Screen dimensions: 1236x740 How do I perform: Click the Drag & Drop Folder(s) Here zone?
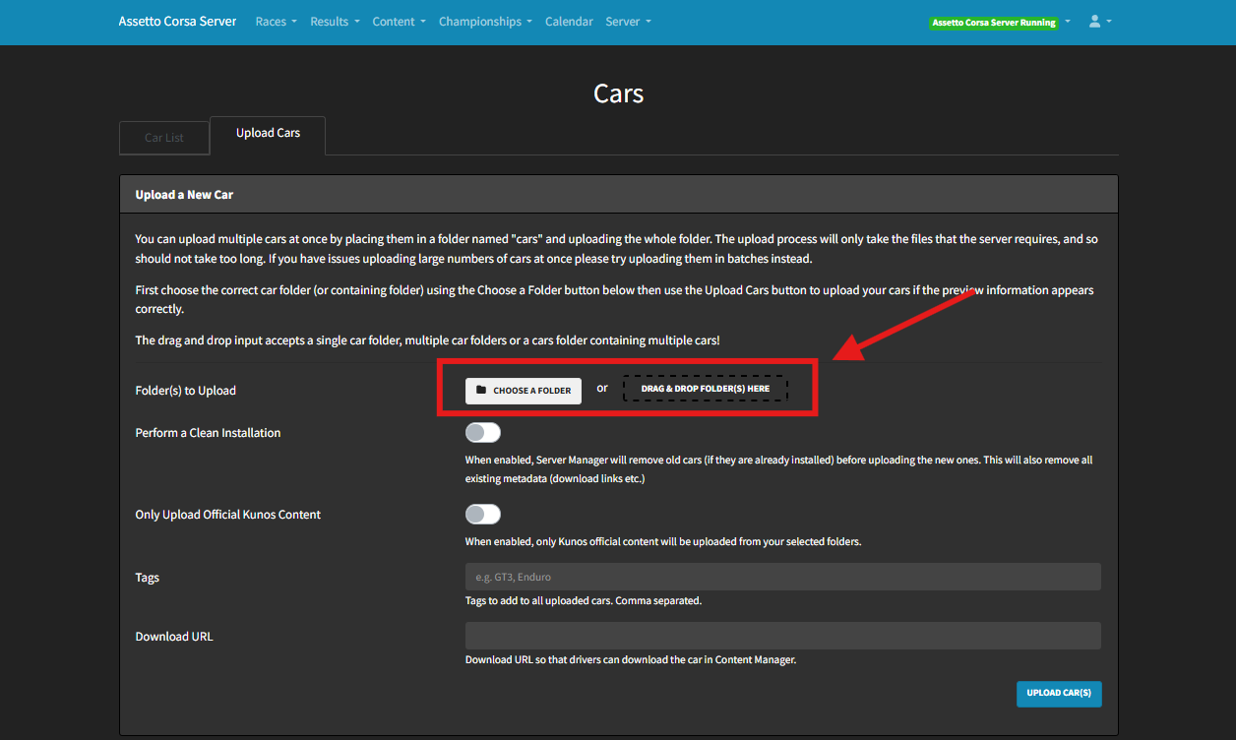click(706, 389)
